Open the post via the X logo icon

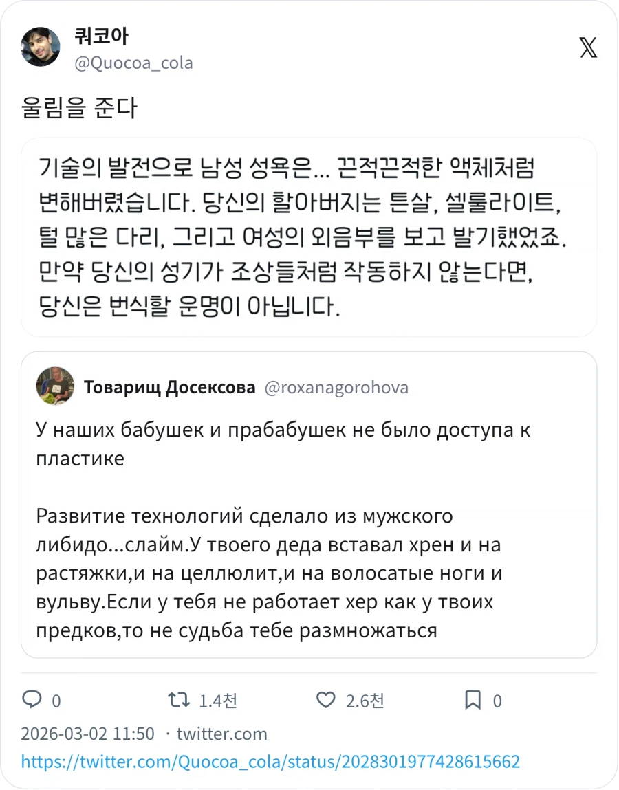point(588,48)
